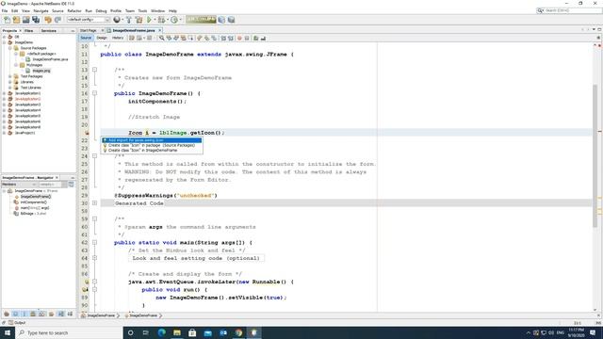Choose Create class Icon in ImageDemoFrame hint
This screenshot has height=339, width=603.
[152, 151]
